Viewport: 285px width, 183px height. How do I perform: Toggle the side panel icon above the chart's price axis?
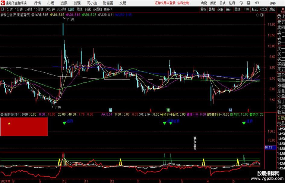coord(262,15)
